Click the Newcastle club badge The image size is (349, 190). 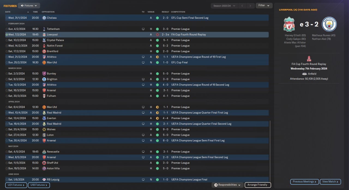click(x=44, y=152)
